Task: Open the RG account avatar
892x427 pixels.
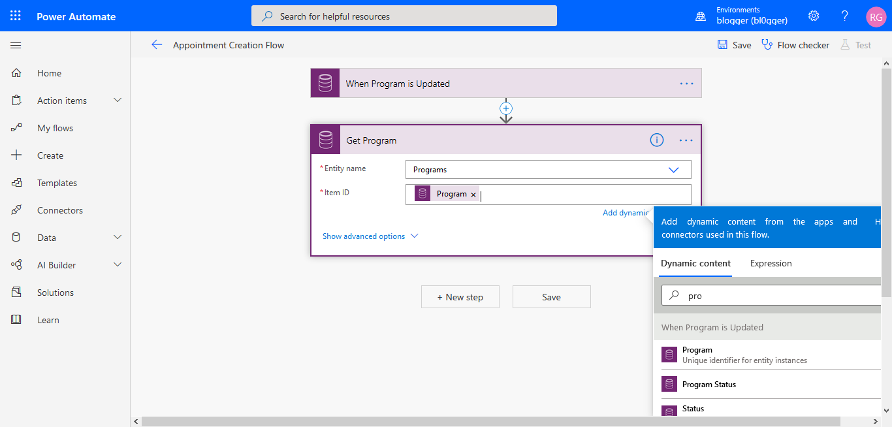Action: pos(876,16)
